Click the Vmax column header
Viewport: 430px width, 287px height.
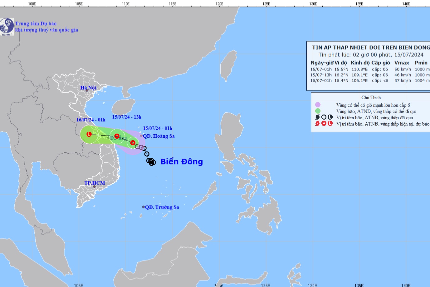pyautogui.click(x=402, y=63)
